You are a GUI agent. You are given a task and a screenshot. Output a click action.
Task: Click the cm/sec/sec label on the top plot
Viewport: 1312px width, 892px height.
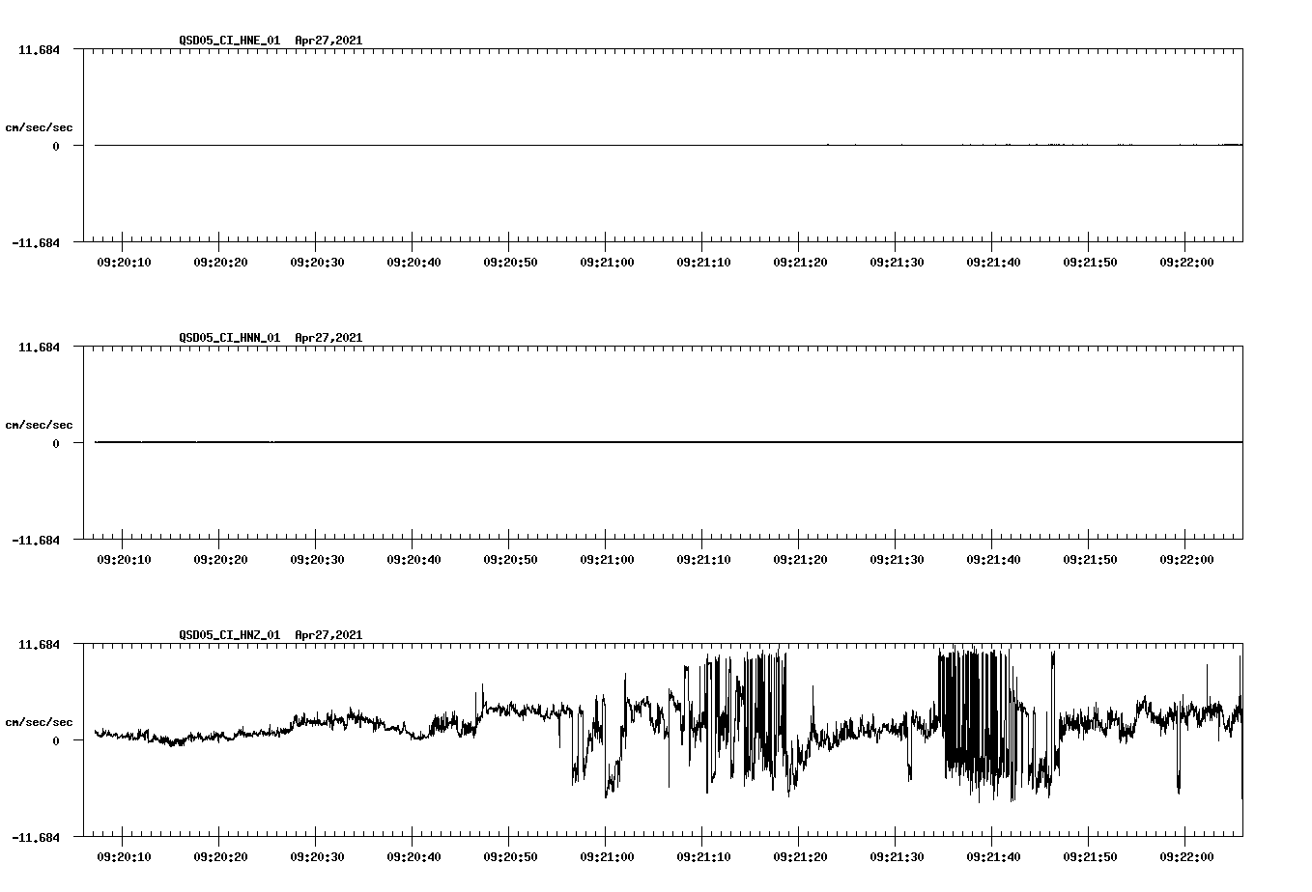tap(40, 125)
